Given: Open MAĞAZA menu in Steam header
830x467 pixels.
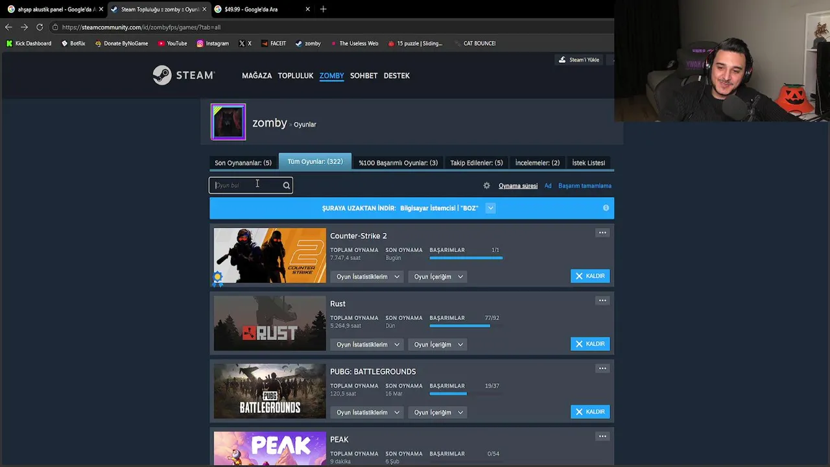Looking at the screenshot, I should click(257, 76).
